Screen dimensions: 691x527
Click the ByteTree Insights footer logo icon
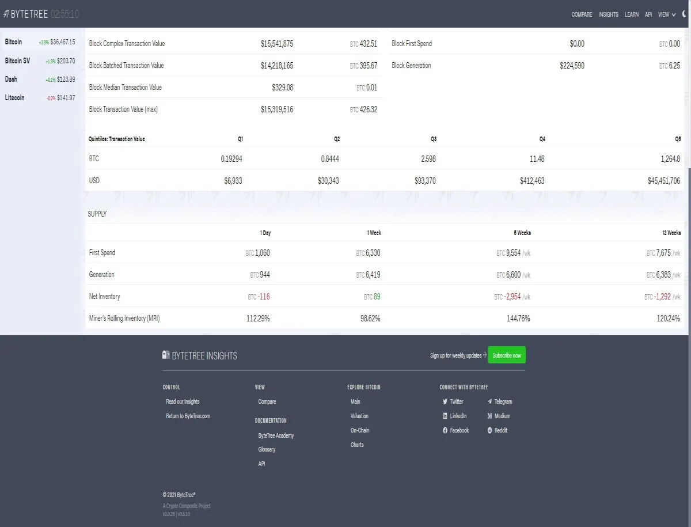pos(166,355)
